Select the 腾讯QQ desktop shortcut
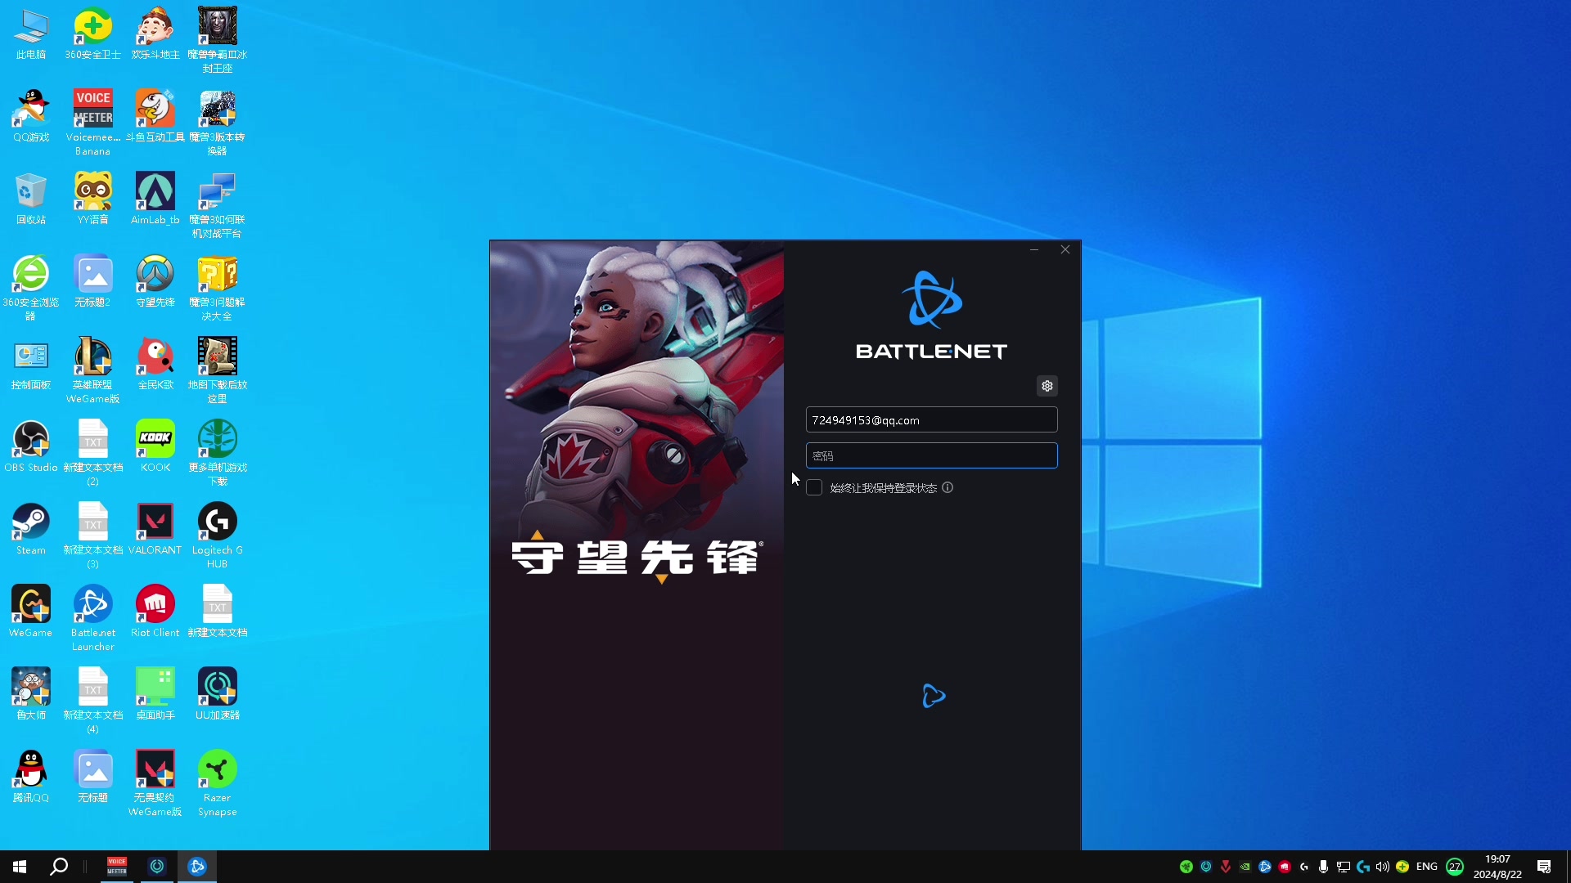The height and width of the screenshot is (883, 1571). (31, 778)
